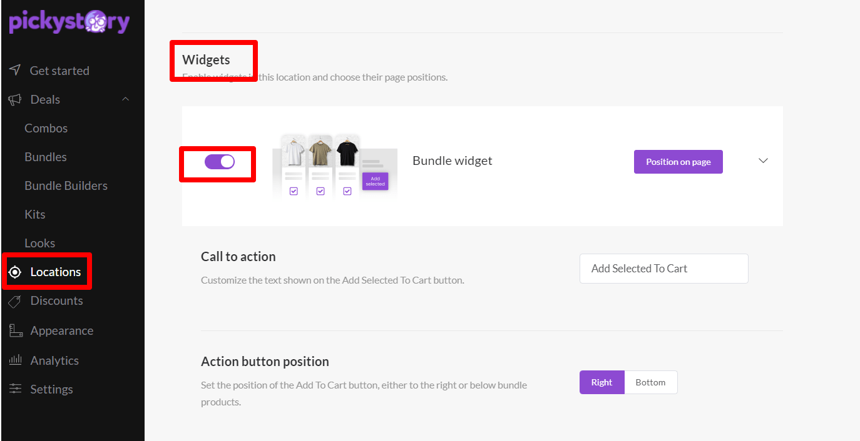Image resolution: width=860 pixels, height=441 pixels.
Task: Click the Call to action text field
Action: point(663,269)
